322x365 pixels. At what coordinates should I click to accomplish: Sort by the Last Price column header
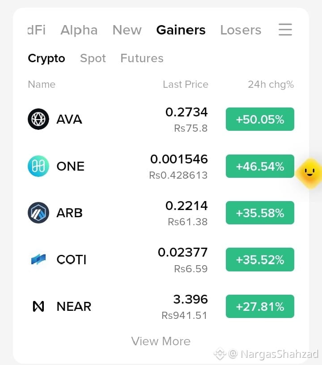pyautogui.click(x=186, y=84)
